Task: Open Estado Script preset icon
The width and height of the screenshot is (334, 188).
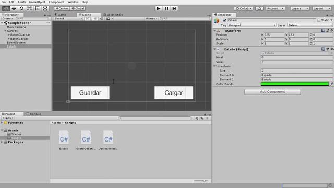Action: click(328, 49)
